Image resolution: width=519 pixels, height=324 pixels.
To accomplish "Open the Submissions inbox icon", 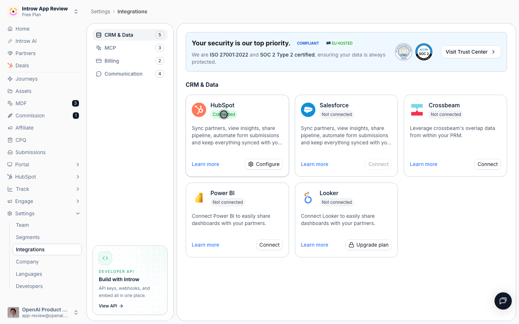I will tap(10, 152).
